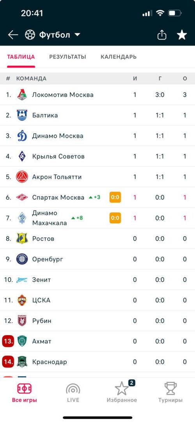Image resolution: width=195 pixels, height=423 pixels.
Task: Click the ЦСКА club logo
Action: coord(22,300)
